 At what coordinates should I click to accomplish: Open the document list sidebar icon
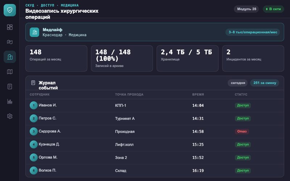[10, 87]
